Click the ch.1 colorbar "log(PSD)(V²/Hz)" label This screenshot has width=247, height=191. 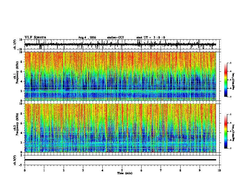(234, 81)
